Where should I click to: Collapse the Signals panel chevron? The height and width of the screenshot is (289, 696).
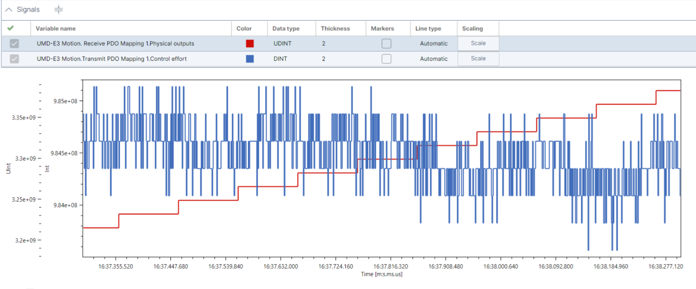(x=9, y=10)
